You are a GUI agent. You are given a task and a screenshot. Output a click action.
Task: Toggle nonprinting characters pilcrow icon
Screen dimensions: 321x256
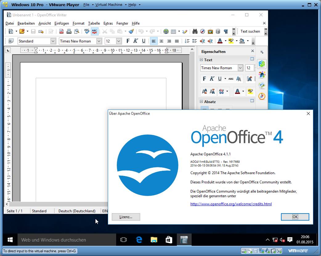tap(226, 31)
